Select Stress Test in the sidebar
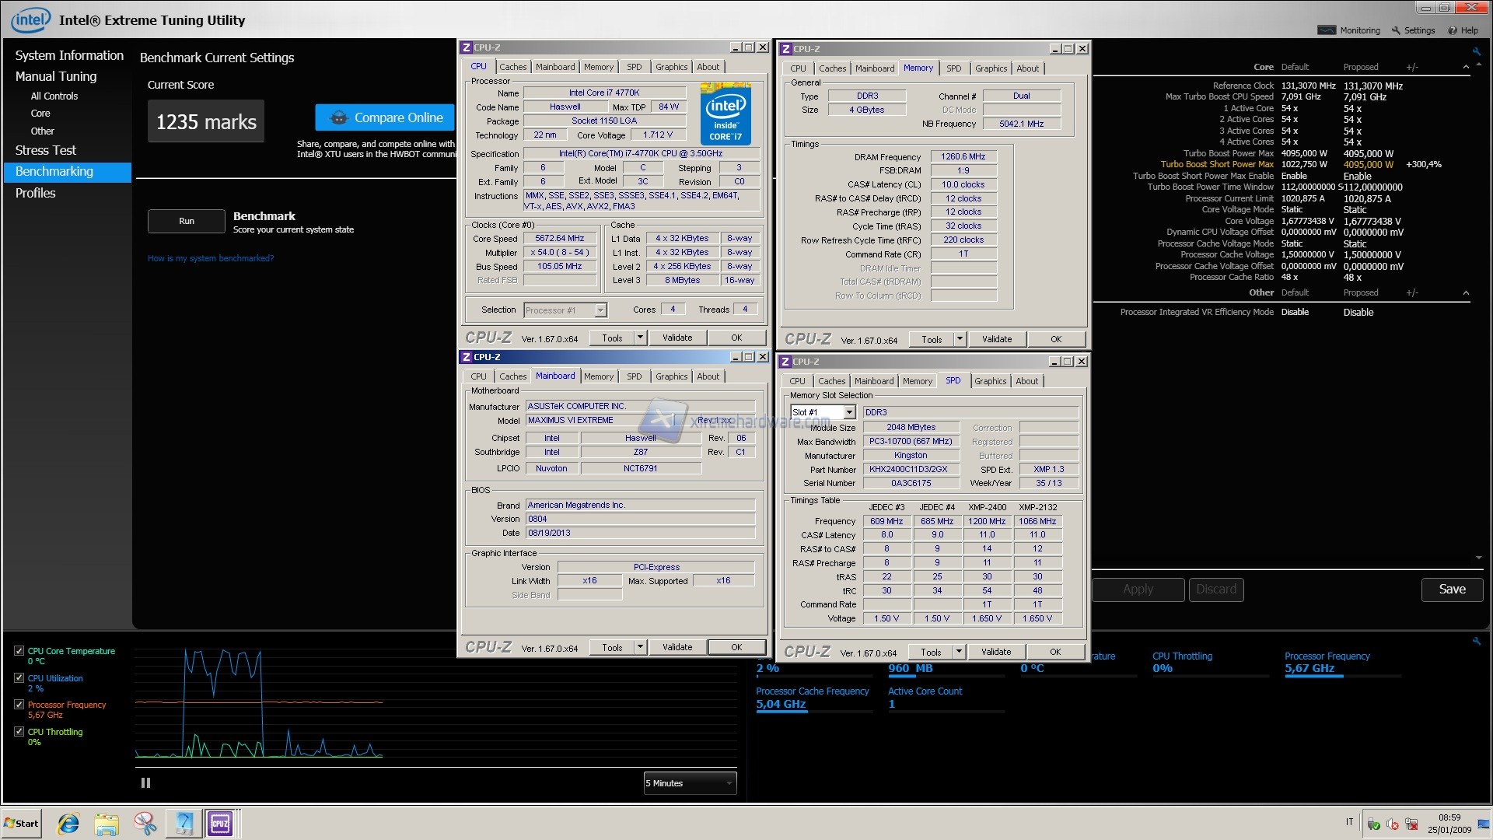This screenshot has height=840, width=1493. (46, 150)
